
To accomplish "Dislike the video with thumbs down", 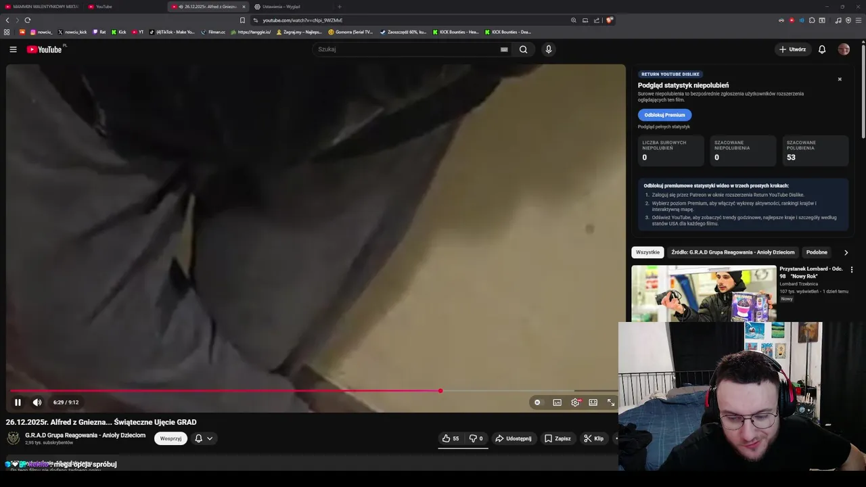I will click(476, 438).
